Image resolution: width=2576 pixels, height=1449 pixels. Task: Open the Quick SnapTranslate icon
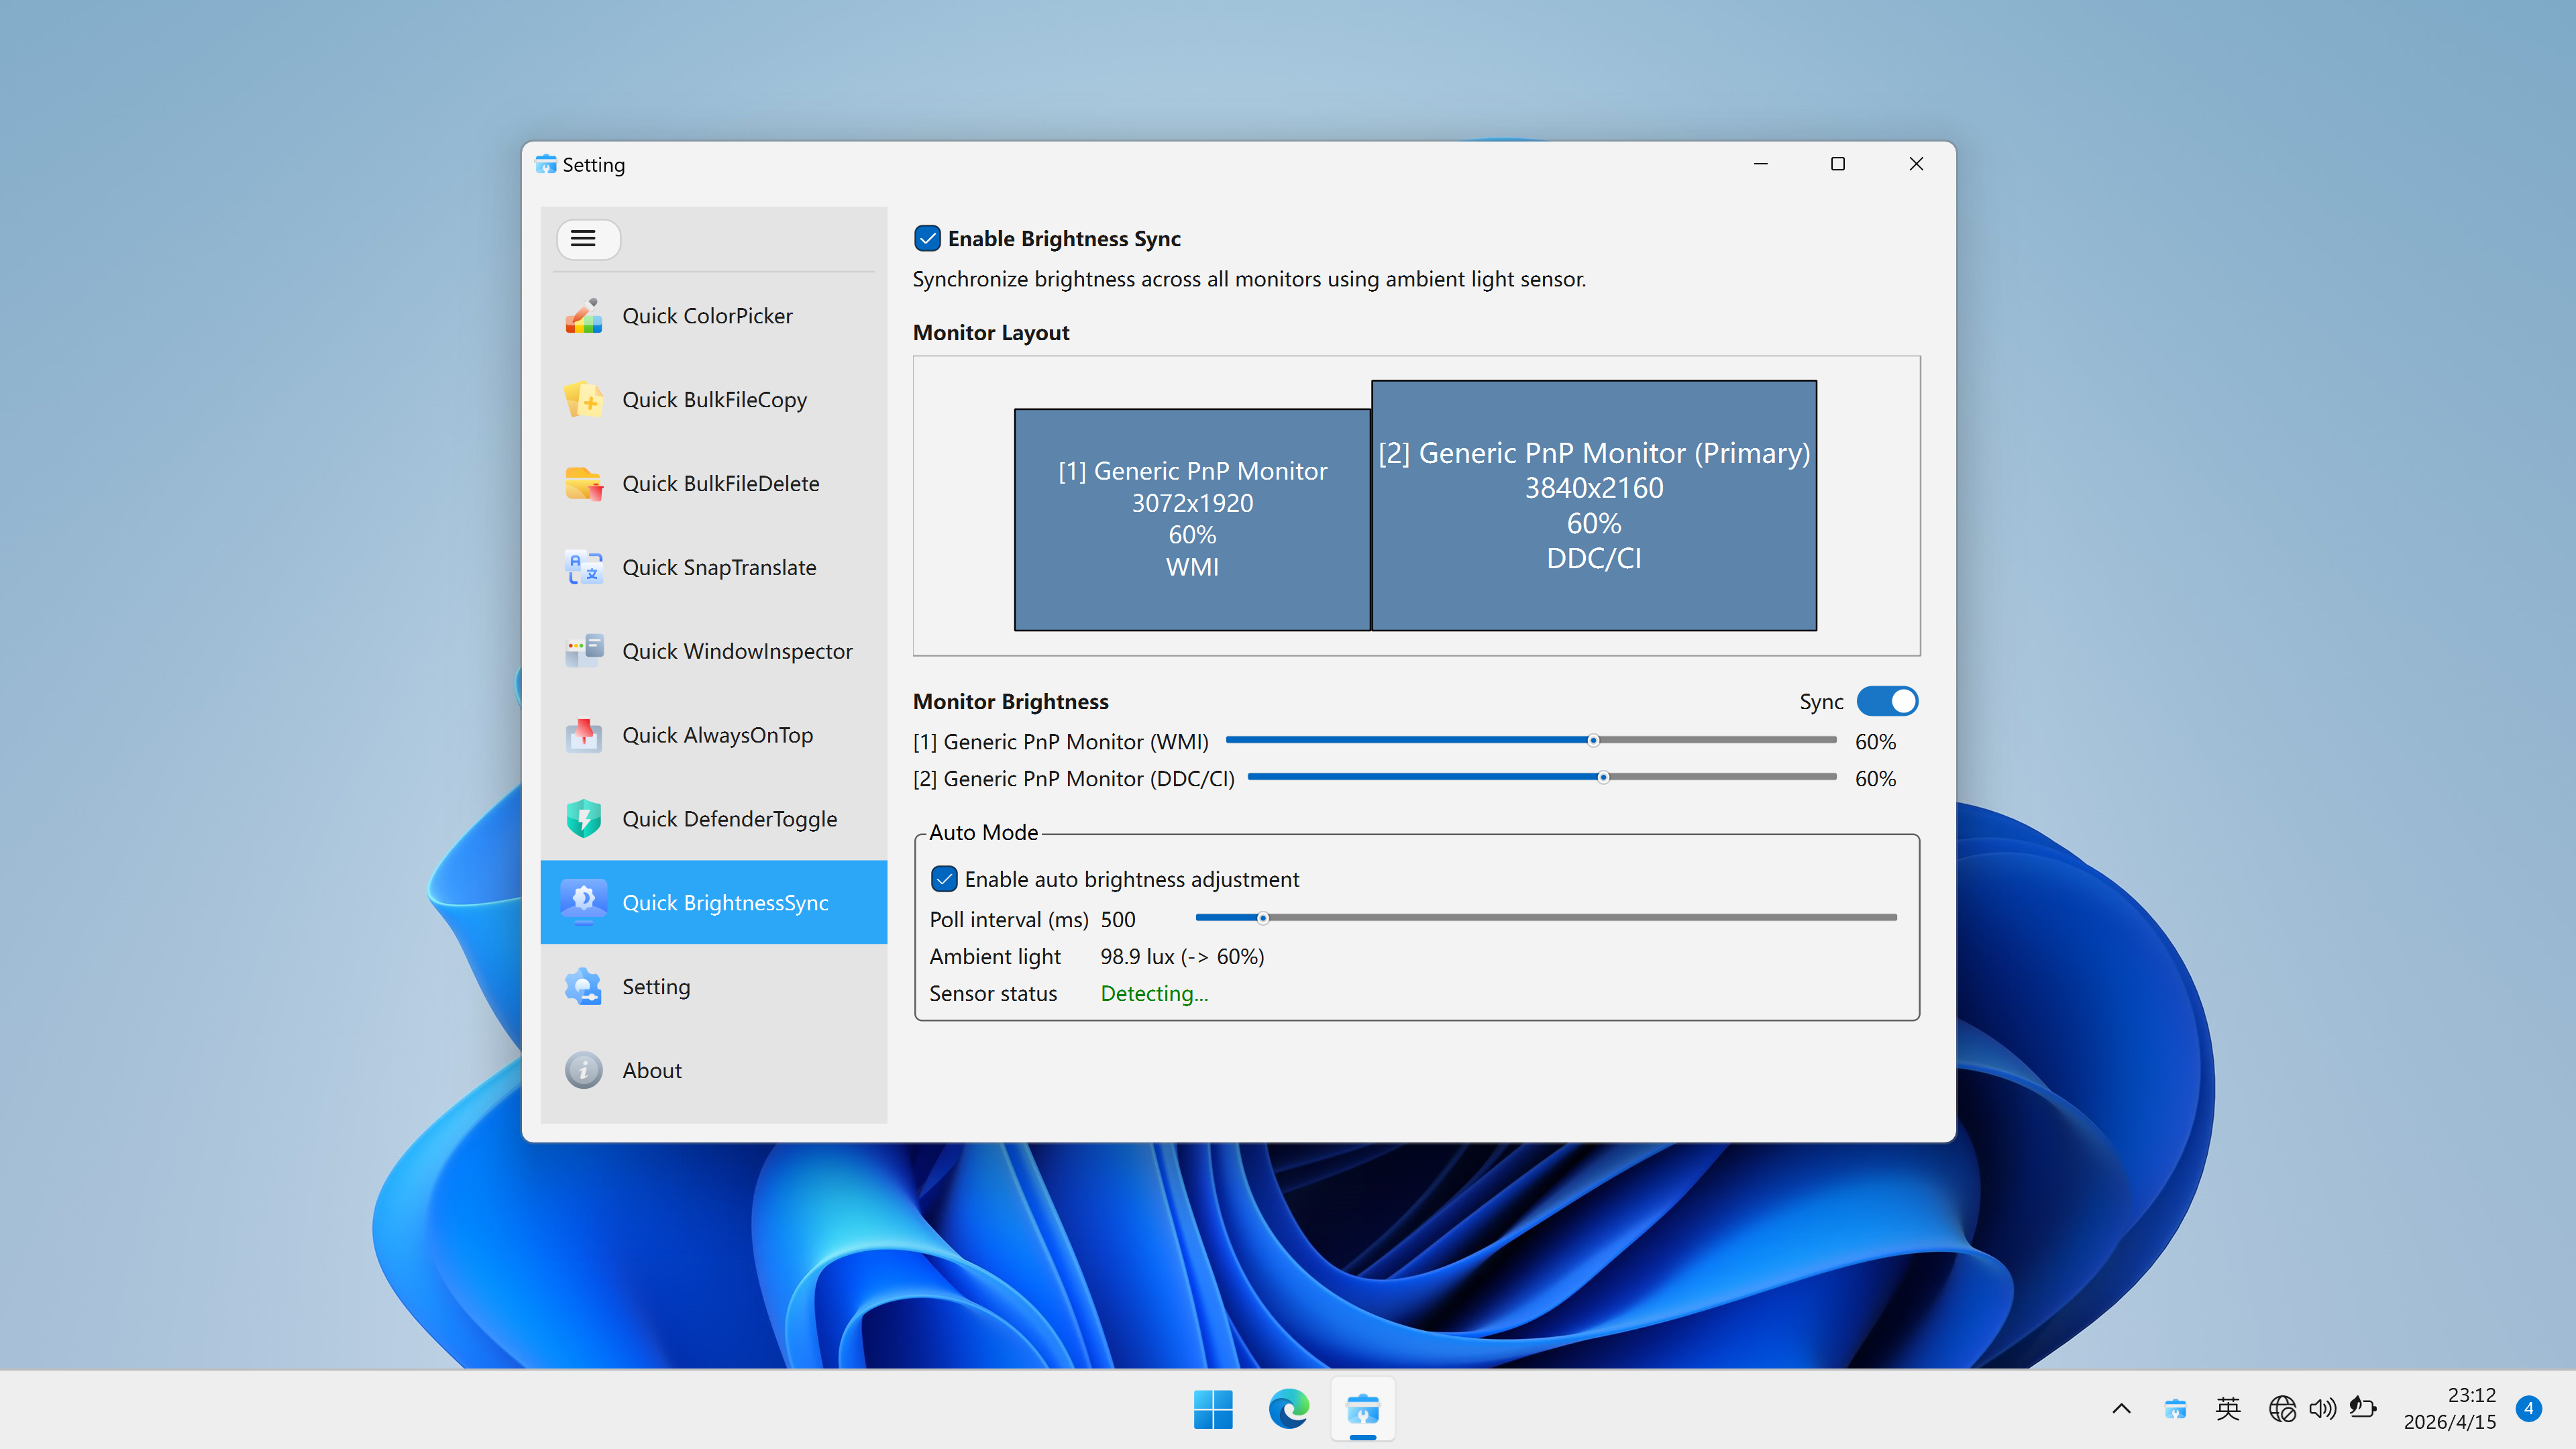pos(585,567)
